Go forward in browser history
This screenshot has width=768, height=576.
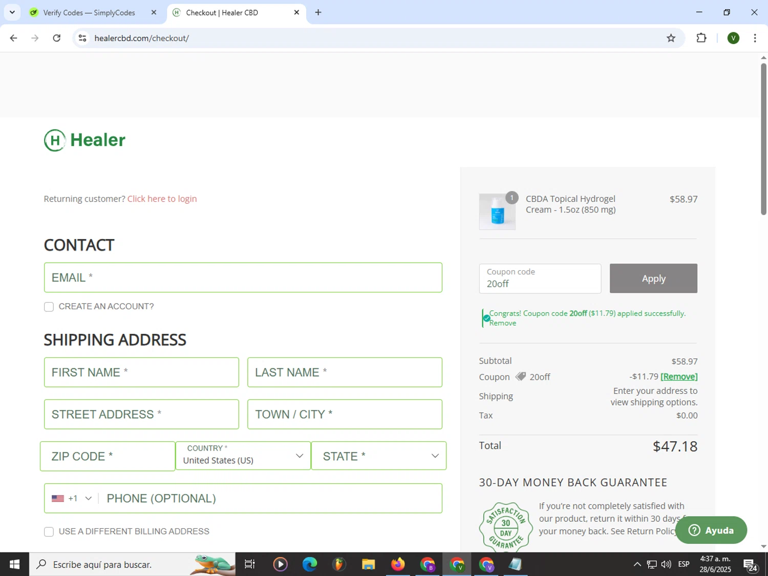(35, 38)
